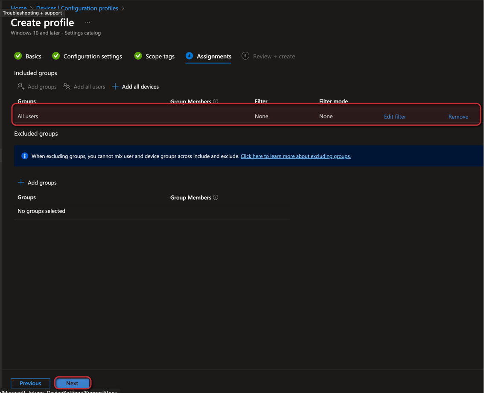
Task: Click the breadcrumb chevron after Configuration profiles
Action: coord(123,9)
